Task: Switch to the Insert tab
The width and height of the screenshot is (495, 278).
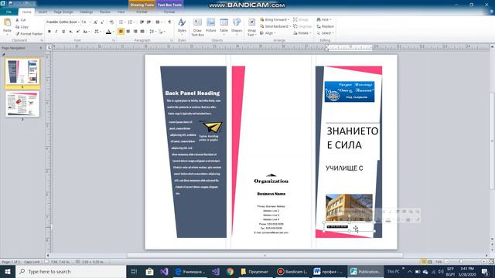Action: pyautogui.click(x=43, y=12)
